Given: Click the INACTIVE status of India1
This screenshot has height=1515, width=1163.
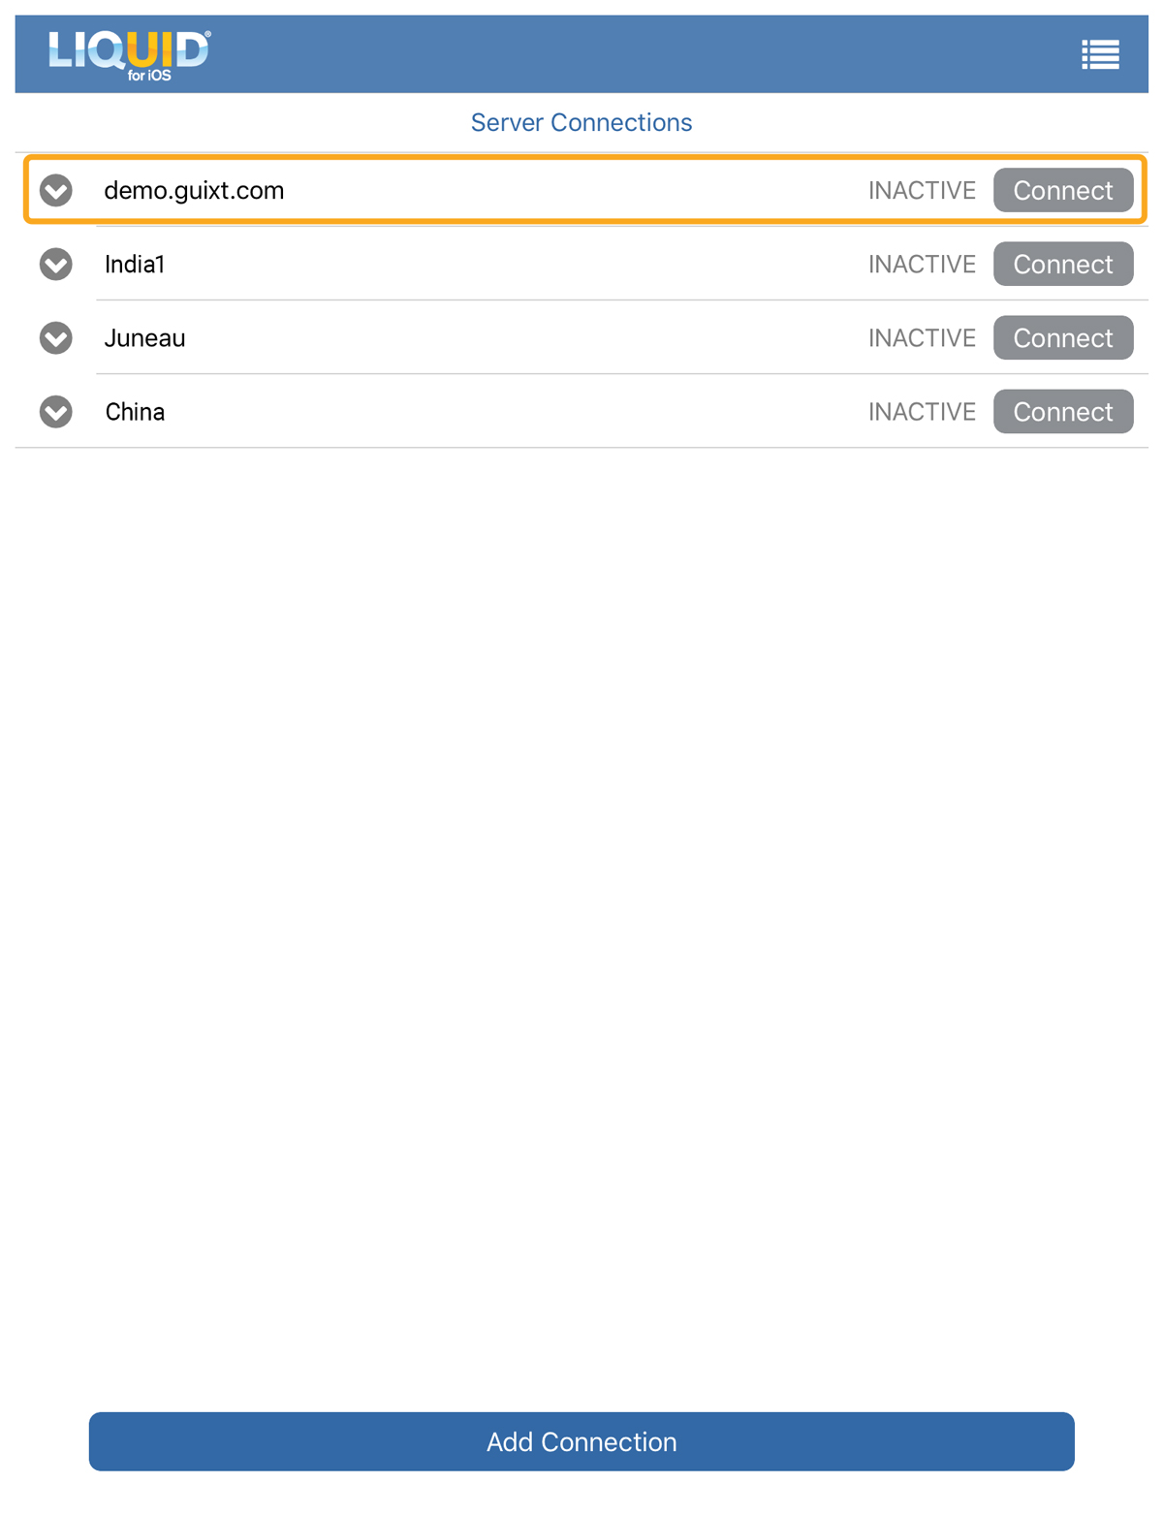Looking at the screenshot, I should pyautogui.click(x=922, y=264).
